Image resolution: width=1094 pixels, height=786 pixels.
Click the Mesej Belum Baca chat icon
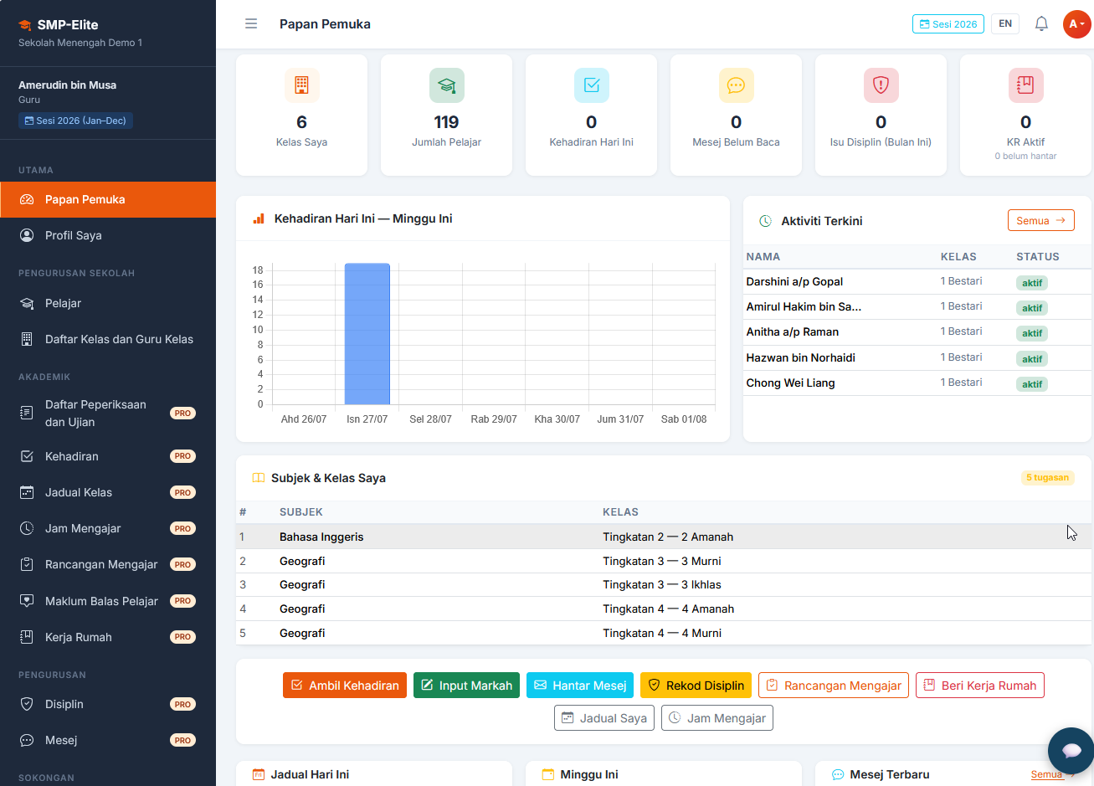coord(737,85)
